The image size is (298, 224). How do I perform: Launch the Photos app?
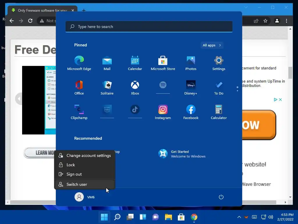click(191, 63)
